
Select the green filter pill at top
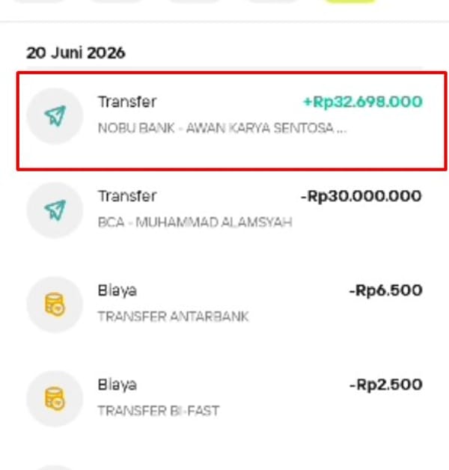(x=350, y=1)
